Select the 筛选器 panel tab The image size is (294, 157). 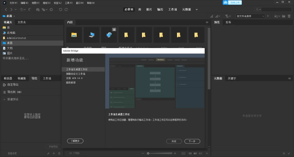pyautogui.click(x=8, y=78)
